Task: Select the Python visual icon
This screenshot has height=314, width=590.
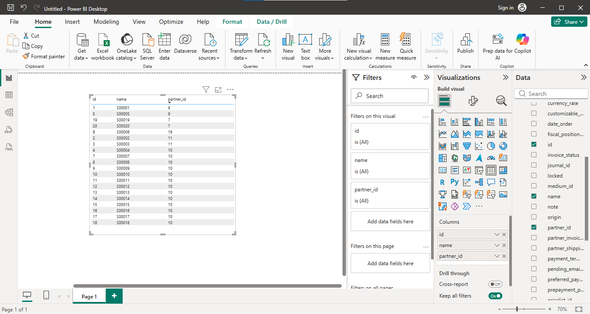Action: [454, 182]
